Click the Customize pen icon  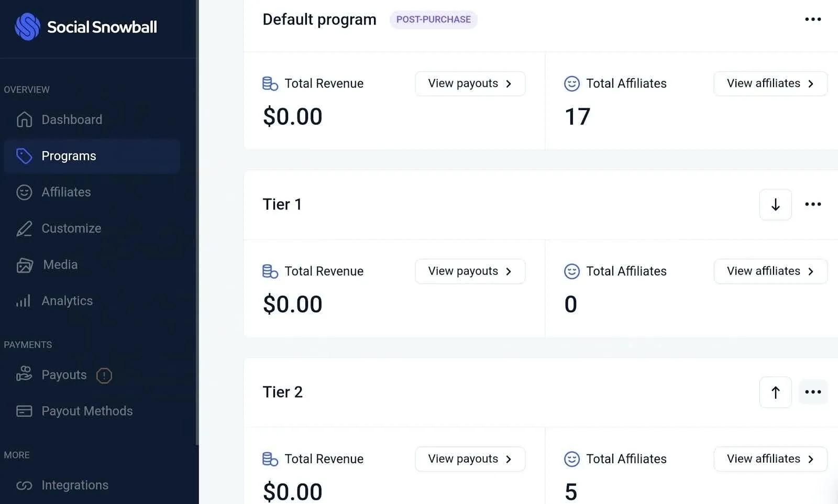point(24,228)
